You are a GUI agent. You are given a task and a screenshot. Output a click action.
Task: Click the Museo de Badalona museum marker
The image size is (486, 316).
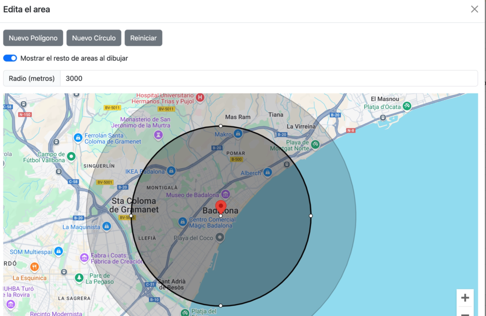[x=225, y=194]
